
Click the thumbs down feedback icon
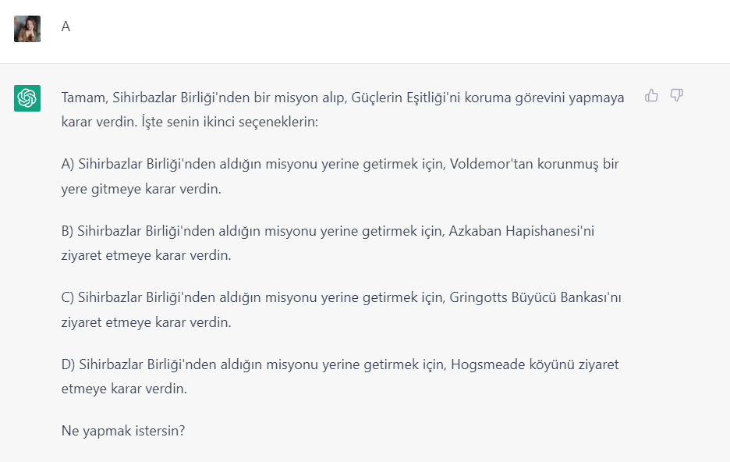tap(676, 95)
